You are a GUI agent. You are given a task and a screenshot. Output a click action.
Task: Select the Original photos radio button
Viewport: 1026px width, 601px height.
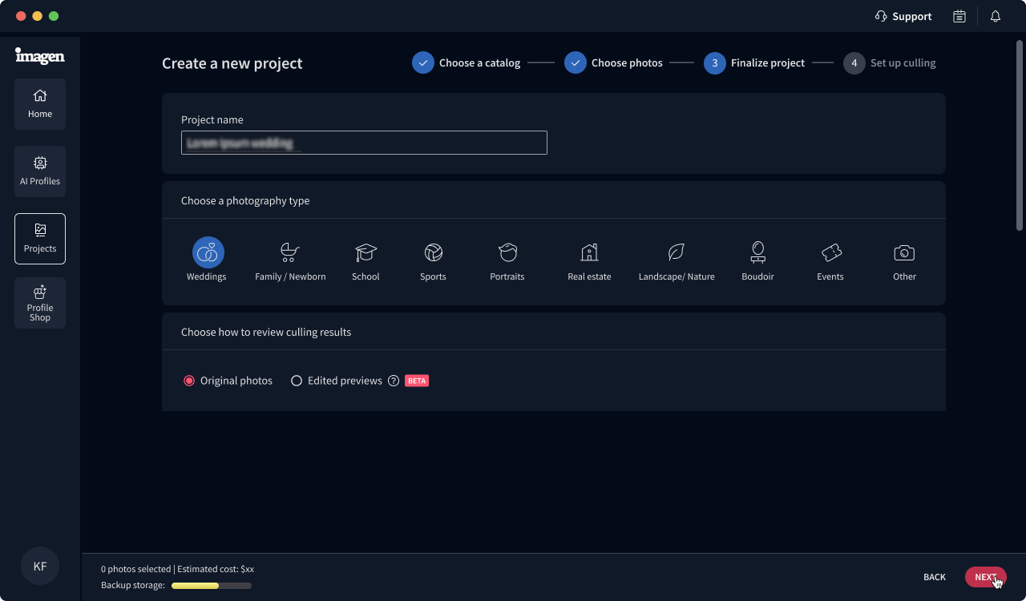pos(189,381)
